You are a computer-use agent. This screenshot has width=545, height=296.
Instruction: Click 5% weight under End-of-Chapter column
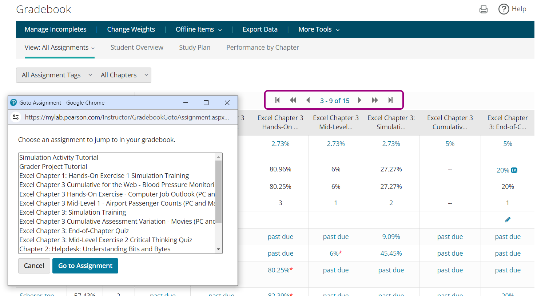(508, 144)
